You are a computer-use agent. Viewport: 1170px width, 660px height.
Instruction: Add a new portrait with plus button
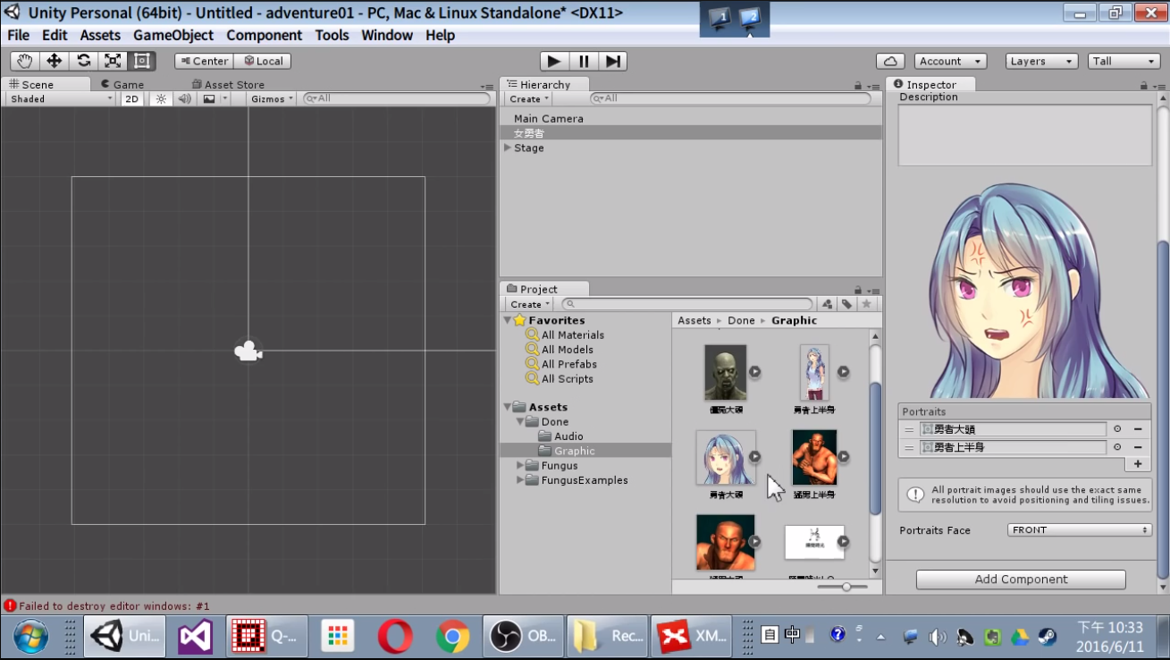point(1138,464)
